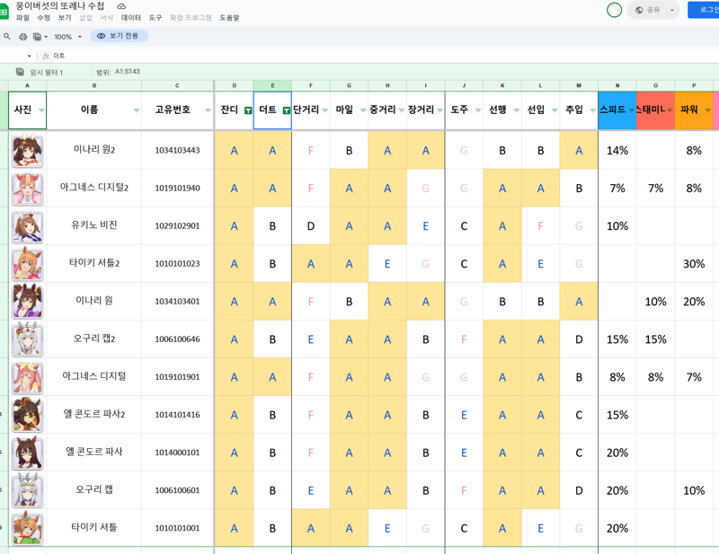The image size is (719, 554).
Task: Open the 마일 column filter icon
Action: (x=363, y=110)
